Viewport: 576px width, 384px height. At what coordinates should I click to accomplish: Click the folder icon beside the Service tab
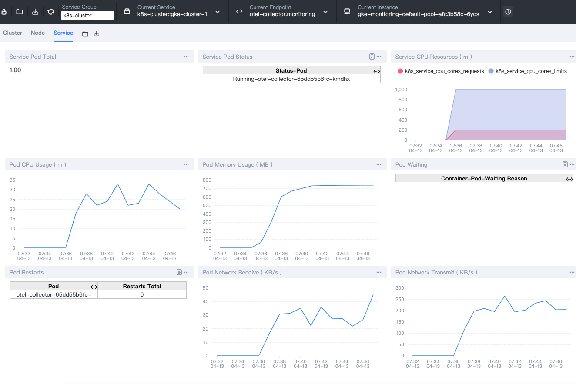click(85, 33)
